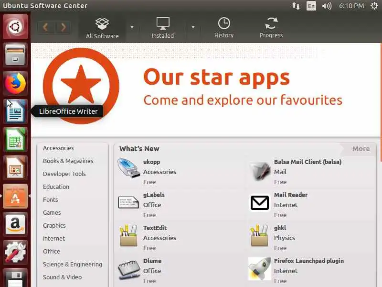This screenshot has width=382, height=287.
Task: Open the Our star apps banner
Action: coord(205,90)
